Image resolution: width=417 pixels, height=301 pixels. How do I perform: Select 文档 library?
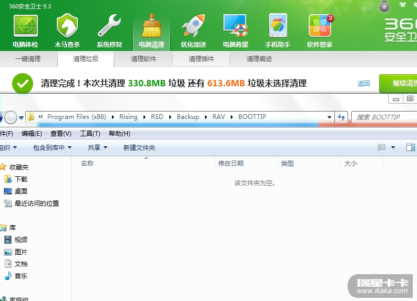21,264
